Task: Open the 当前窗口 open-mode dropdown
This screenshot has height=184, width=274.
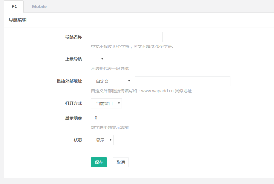Action: pyautogui.click(x=106, y=103)
